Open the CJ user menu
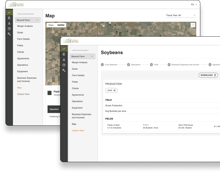The image size is (220, 173). point(194,4)
